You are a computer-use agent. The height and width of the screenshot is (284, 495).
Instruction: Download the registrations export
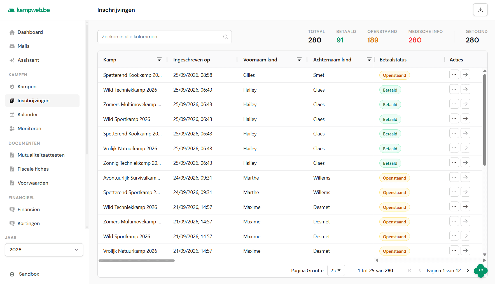(x=480, y=10)
